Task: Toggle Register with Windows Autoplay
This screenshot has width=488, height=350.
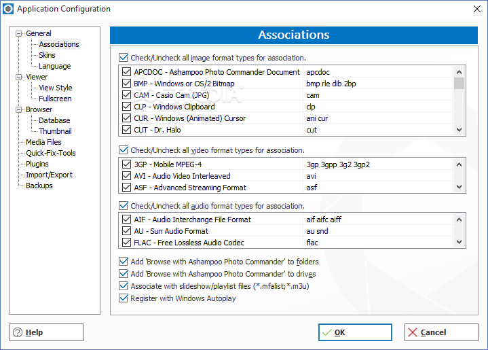Action: click(124, 298)
